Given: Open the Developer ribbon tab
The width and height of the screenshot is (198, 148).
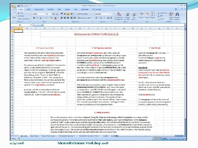Looking at the screenshot, I should 85,9.
